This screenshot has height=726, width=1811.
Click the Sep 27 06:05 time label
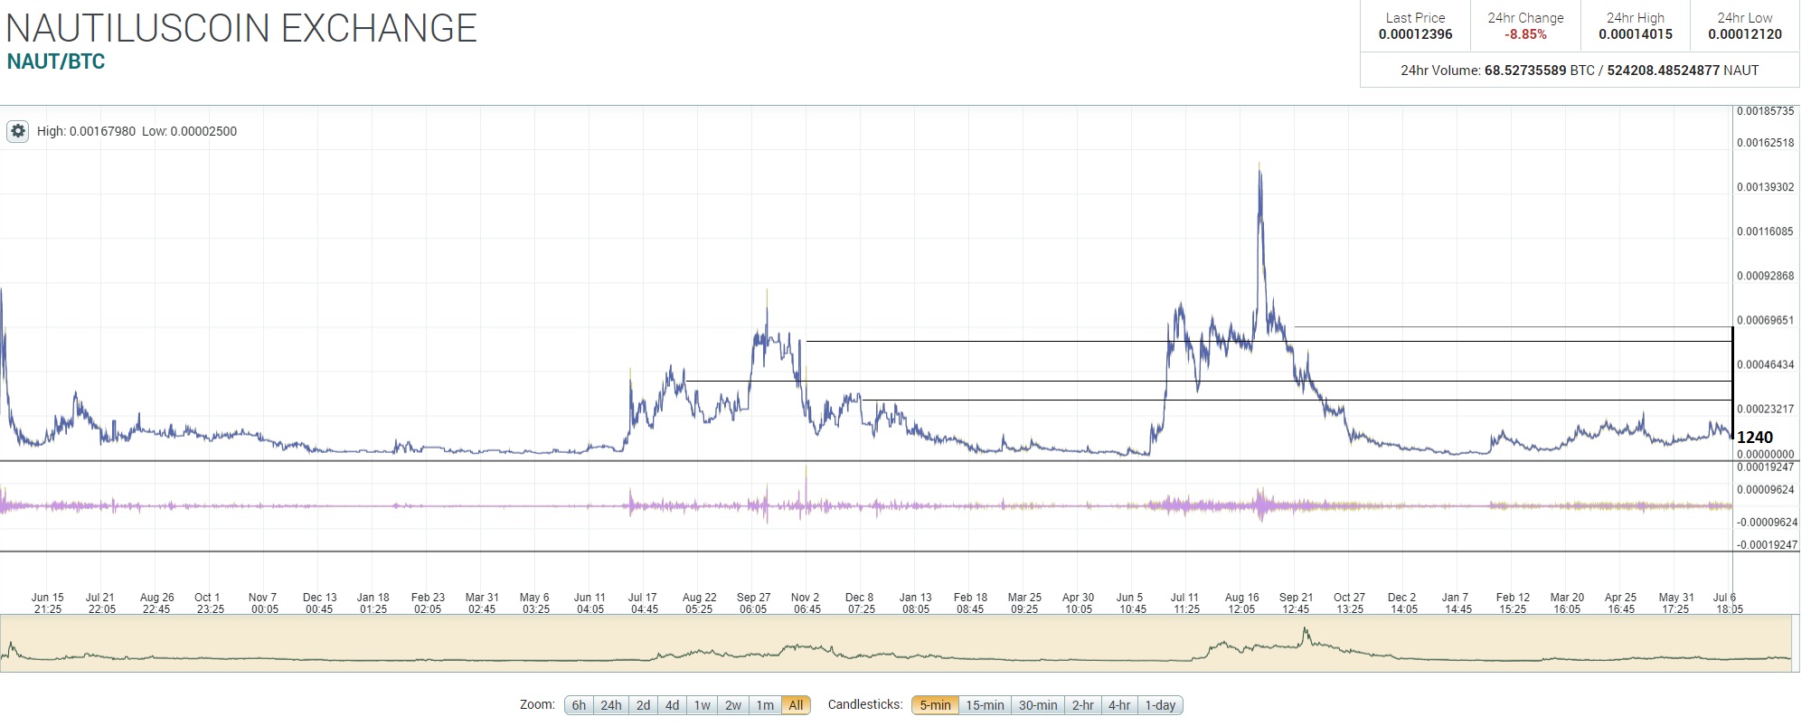[753, 603]
